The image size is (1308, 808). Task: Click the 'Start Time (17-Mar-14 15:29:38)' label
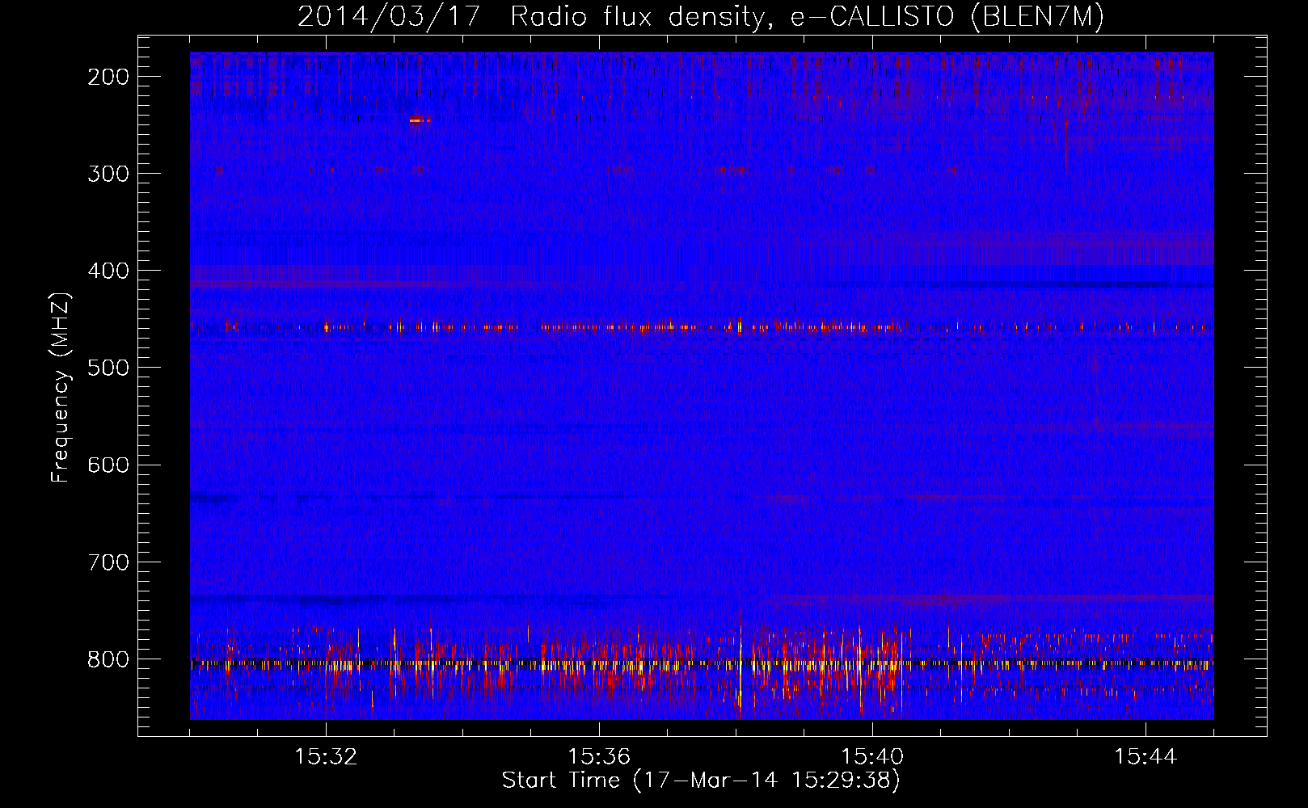click(701, 781)
